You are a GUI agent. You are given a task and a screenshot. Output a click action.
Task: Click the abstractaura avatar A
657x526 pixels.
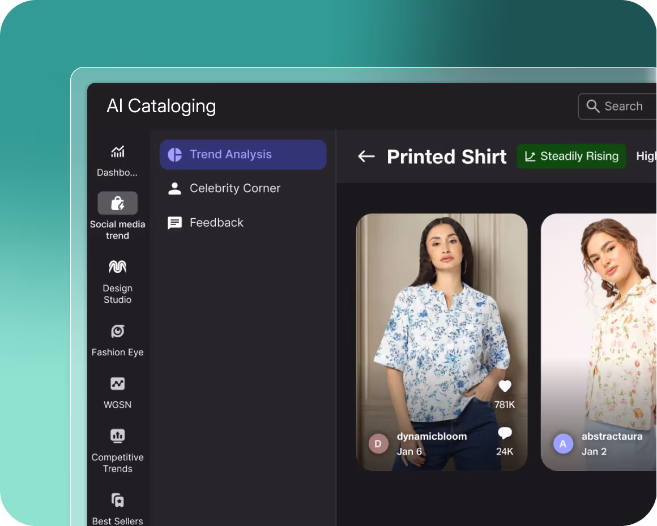(x=563, y=444)
